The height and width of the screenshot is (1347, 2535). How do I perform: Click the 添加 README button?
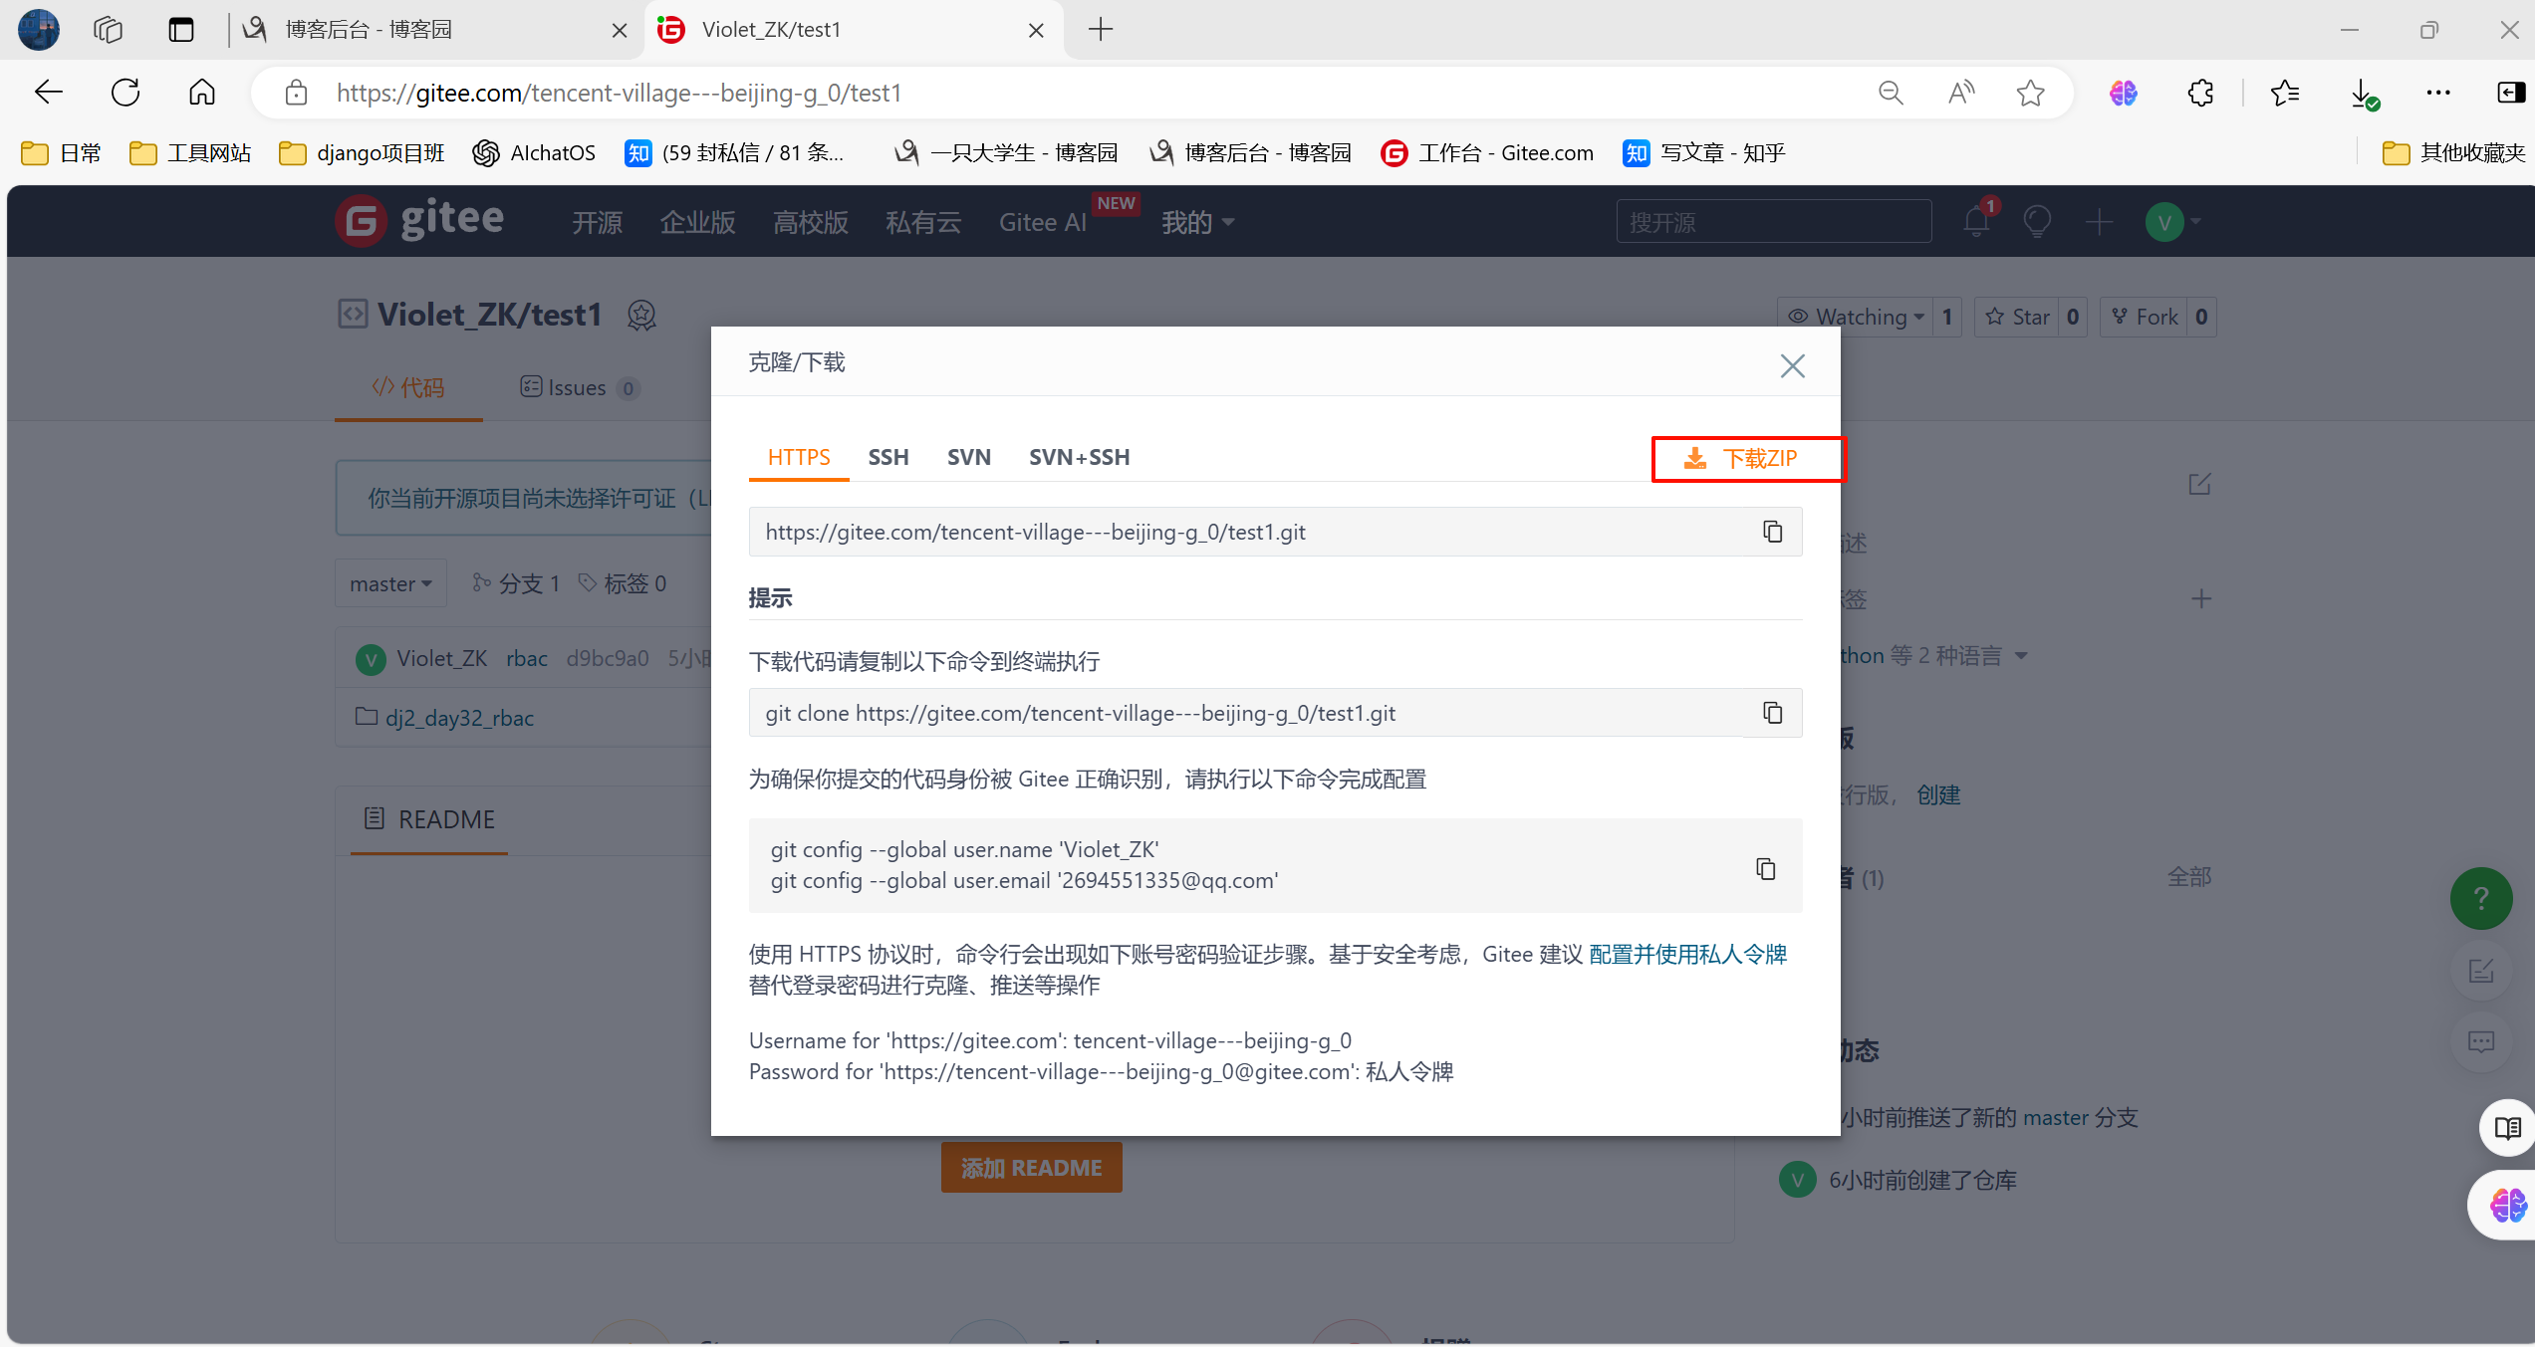[x=1031, y=1167]
